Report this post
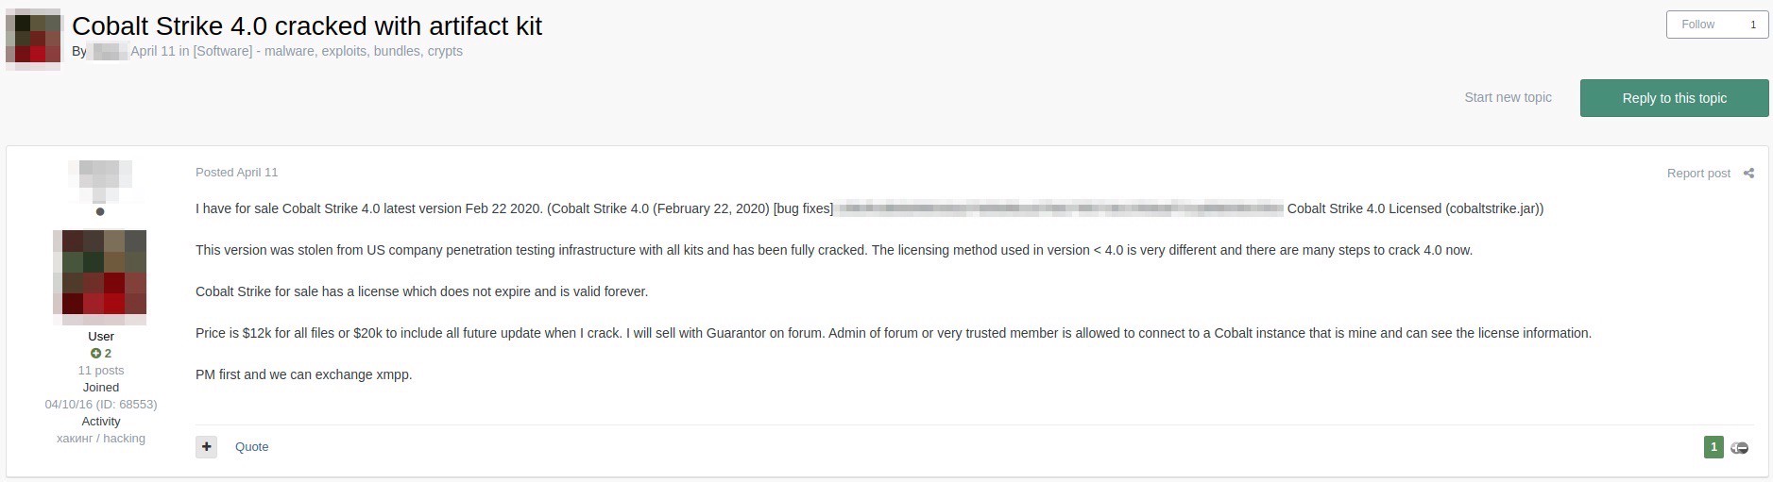 [1698, 173]
